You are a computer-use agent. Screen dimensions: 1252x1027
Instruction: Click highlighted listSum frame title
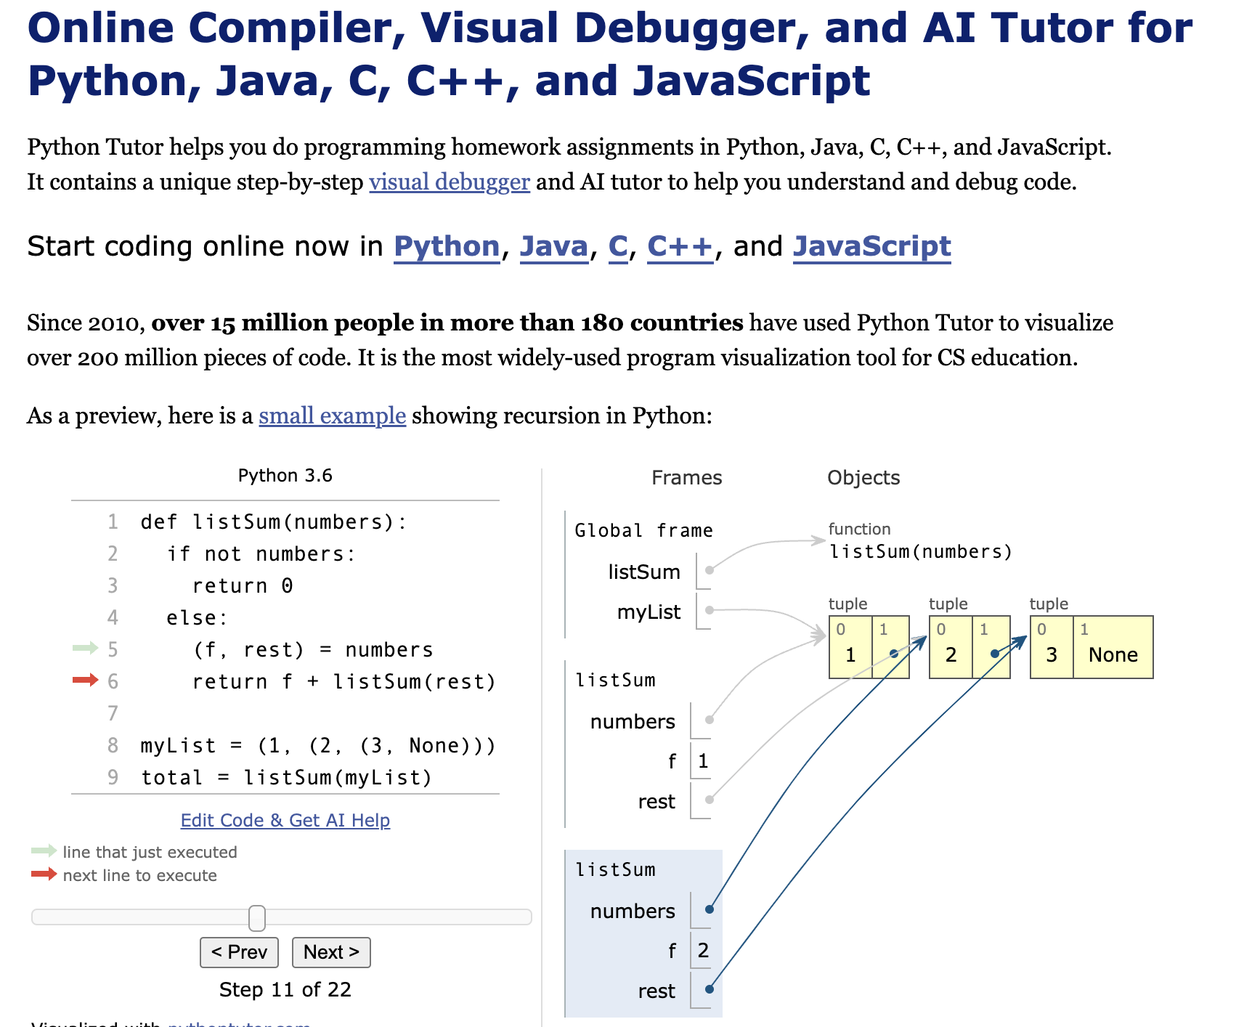coord(615,870)
